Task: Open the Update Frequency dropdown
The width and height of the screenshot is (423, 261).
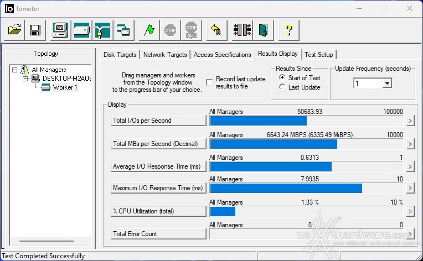Action: (x=387, y=83)
